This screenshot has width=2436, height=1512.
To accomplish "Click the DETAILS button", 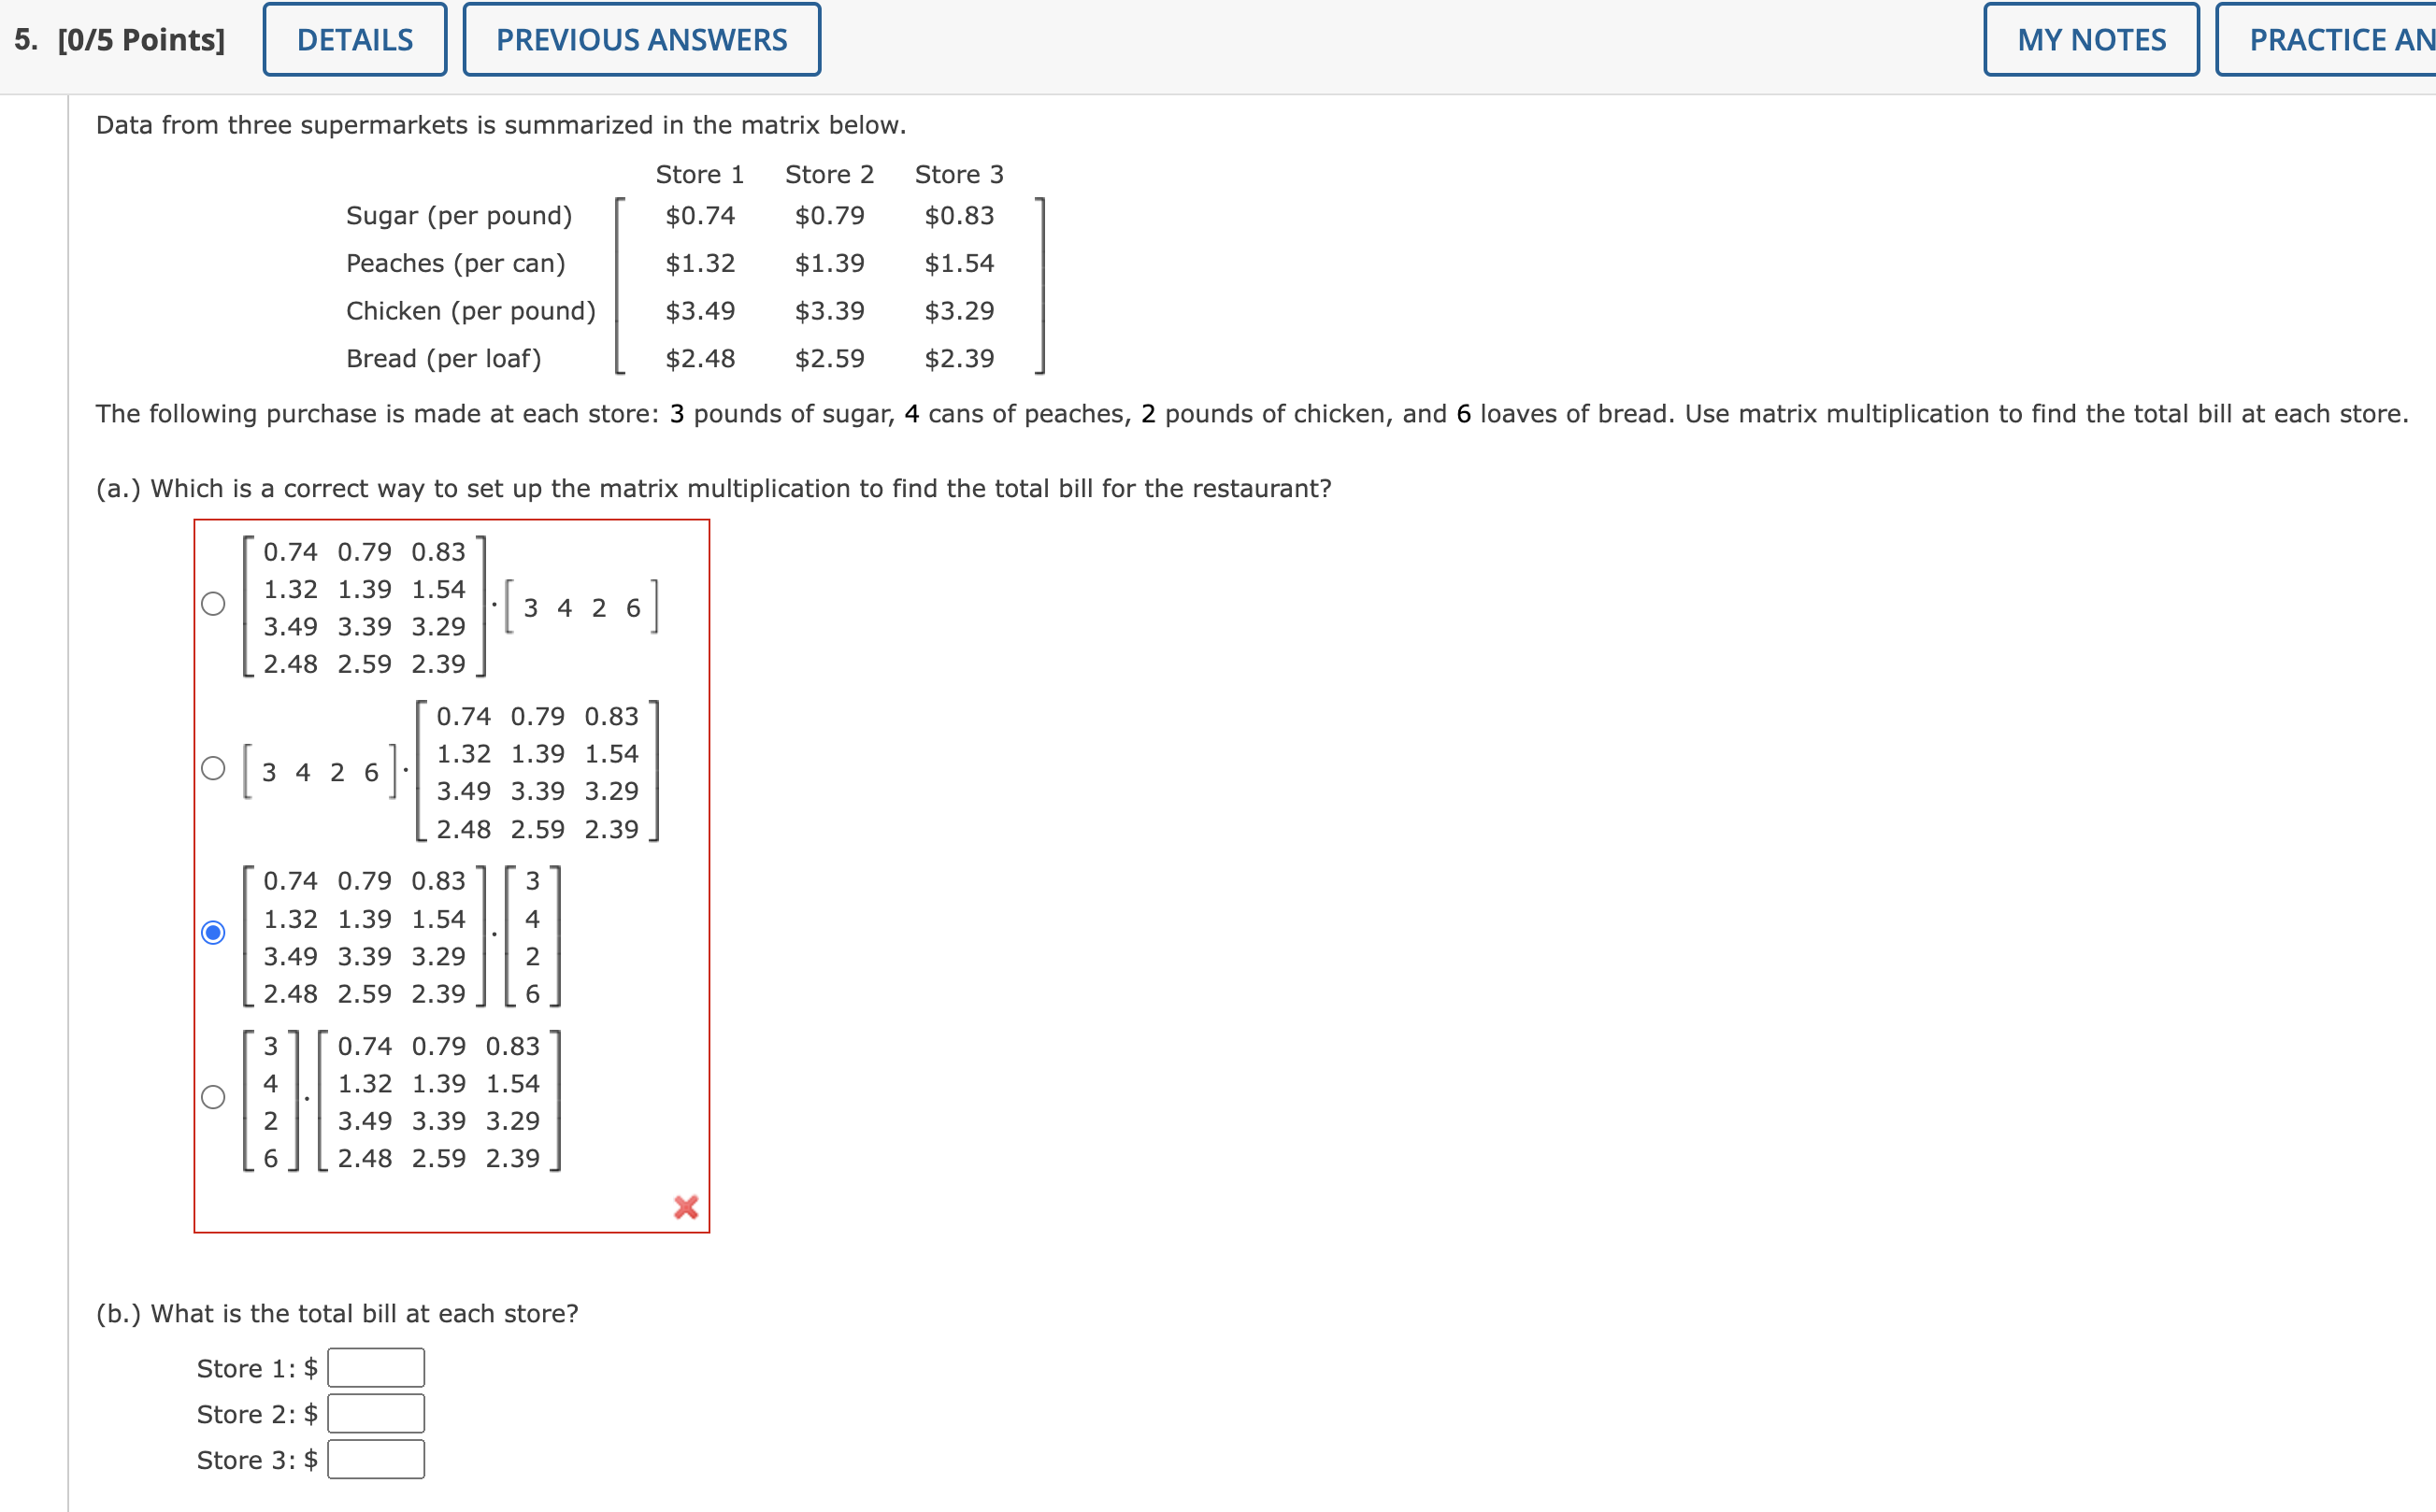I will pyautogui.click(x=354, y=40).
